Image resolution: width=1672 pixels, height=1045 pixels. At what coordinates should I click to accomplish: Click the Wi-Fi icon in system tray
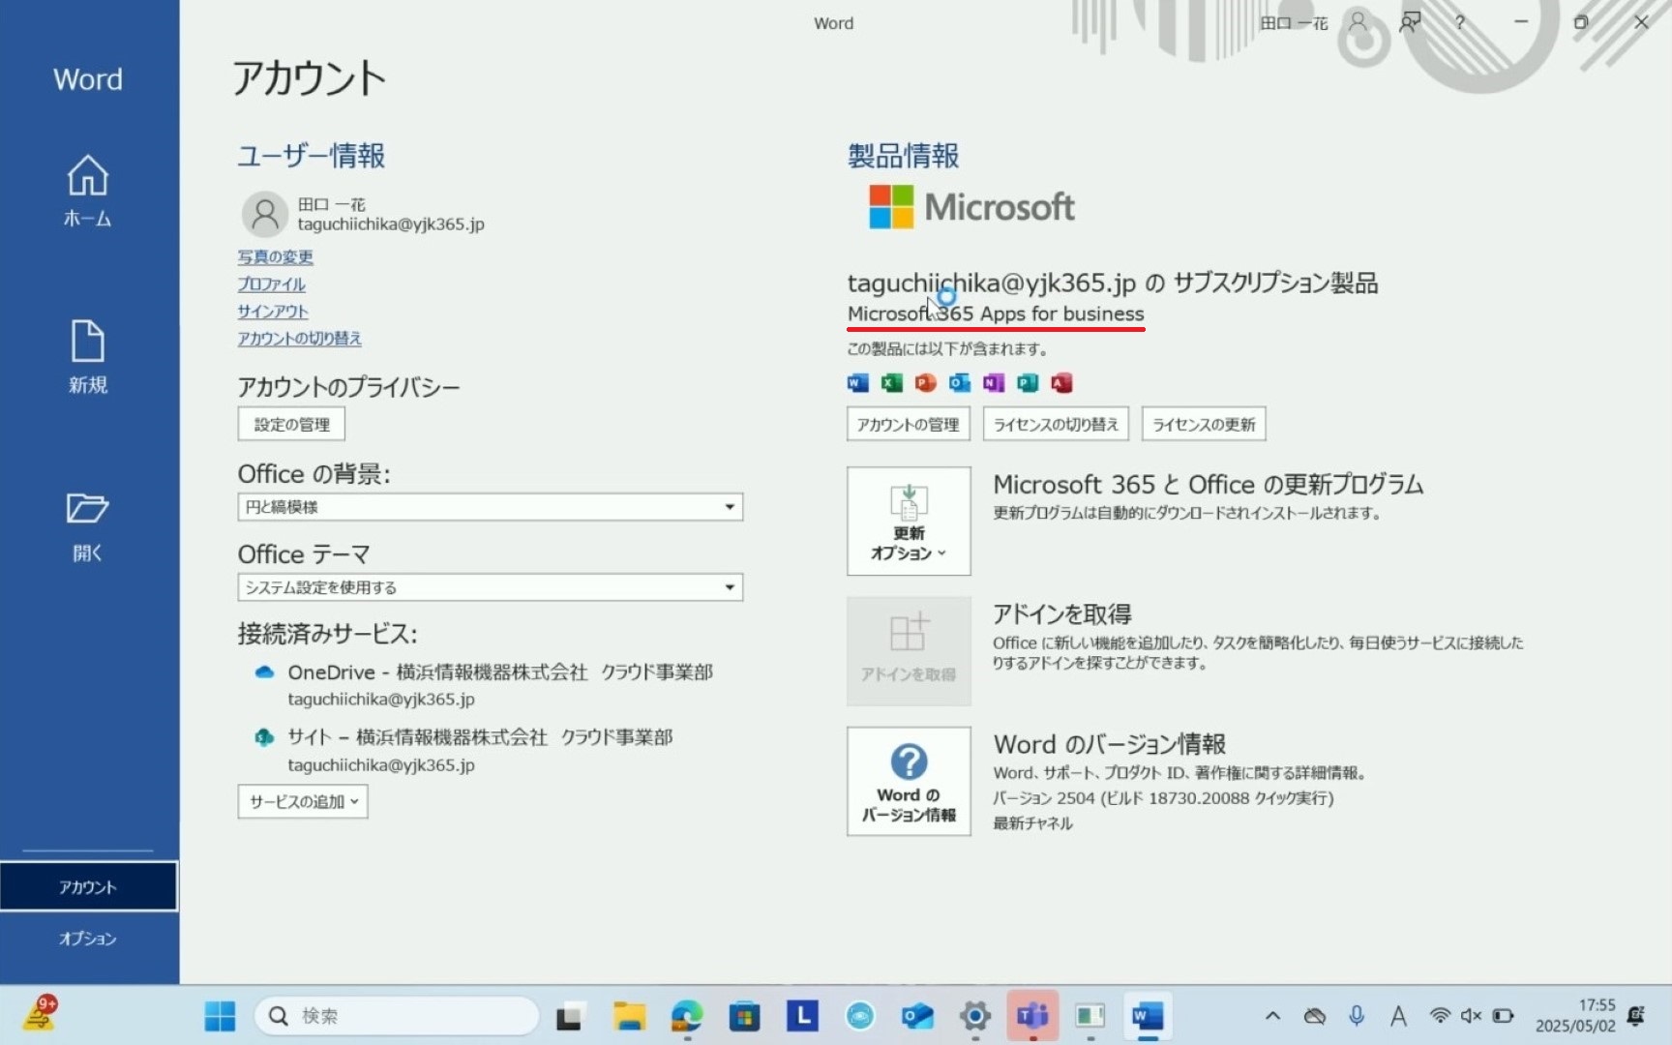pyautogui.click(x=1440, y=1016)
